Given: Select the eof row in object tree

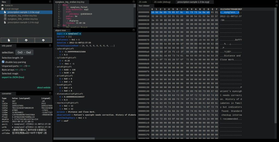Looking at the screenshot, I should pyautogui.click(x=62, y=121).
